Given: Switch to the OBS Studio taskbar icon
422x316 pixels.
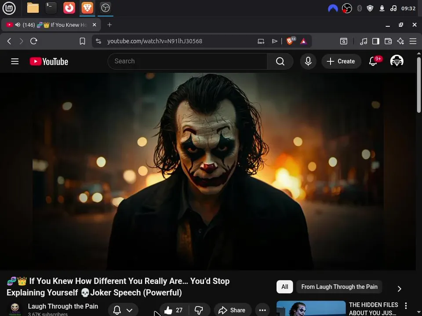Looking at the screenshot, I should pyautogui.click(x=105, y=8).
